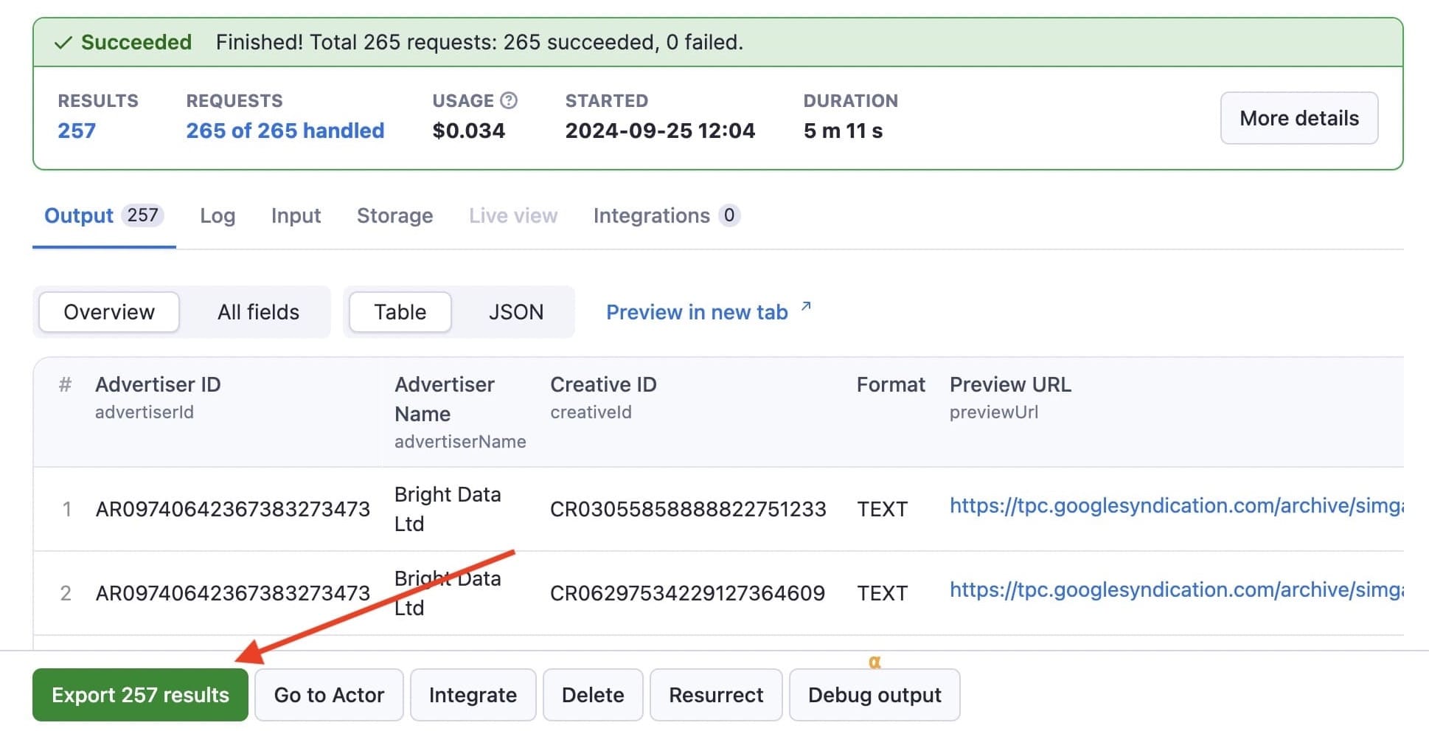Click the More details button
The height and width of the screenshot is (731, 1429).
pyautogui.click(x=1298, y=118)
